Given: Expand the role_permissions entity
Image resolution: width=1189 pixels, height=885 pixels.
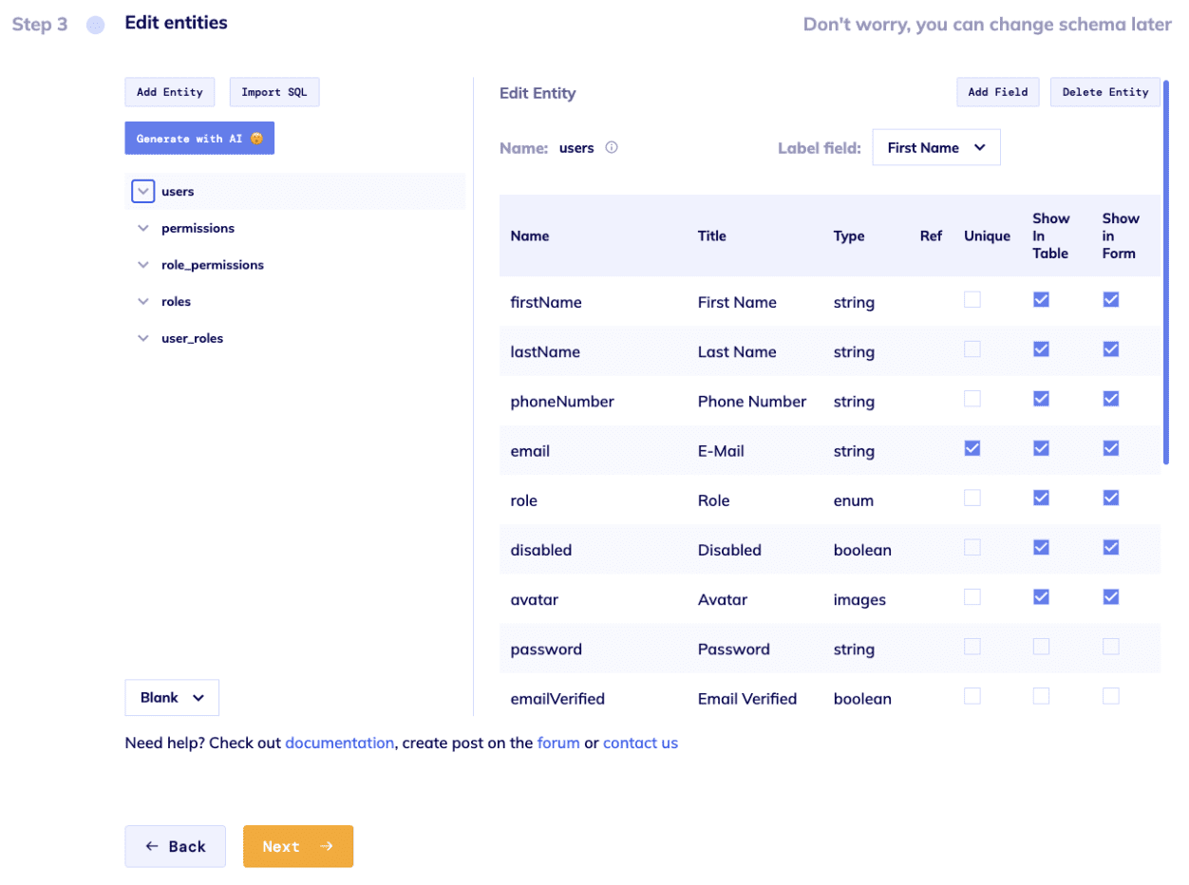Looking at the screenshot, I should pyautogui.click(x=143, y=265).
